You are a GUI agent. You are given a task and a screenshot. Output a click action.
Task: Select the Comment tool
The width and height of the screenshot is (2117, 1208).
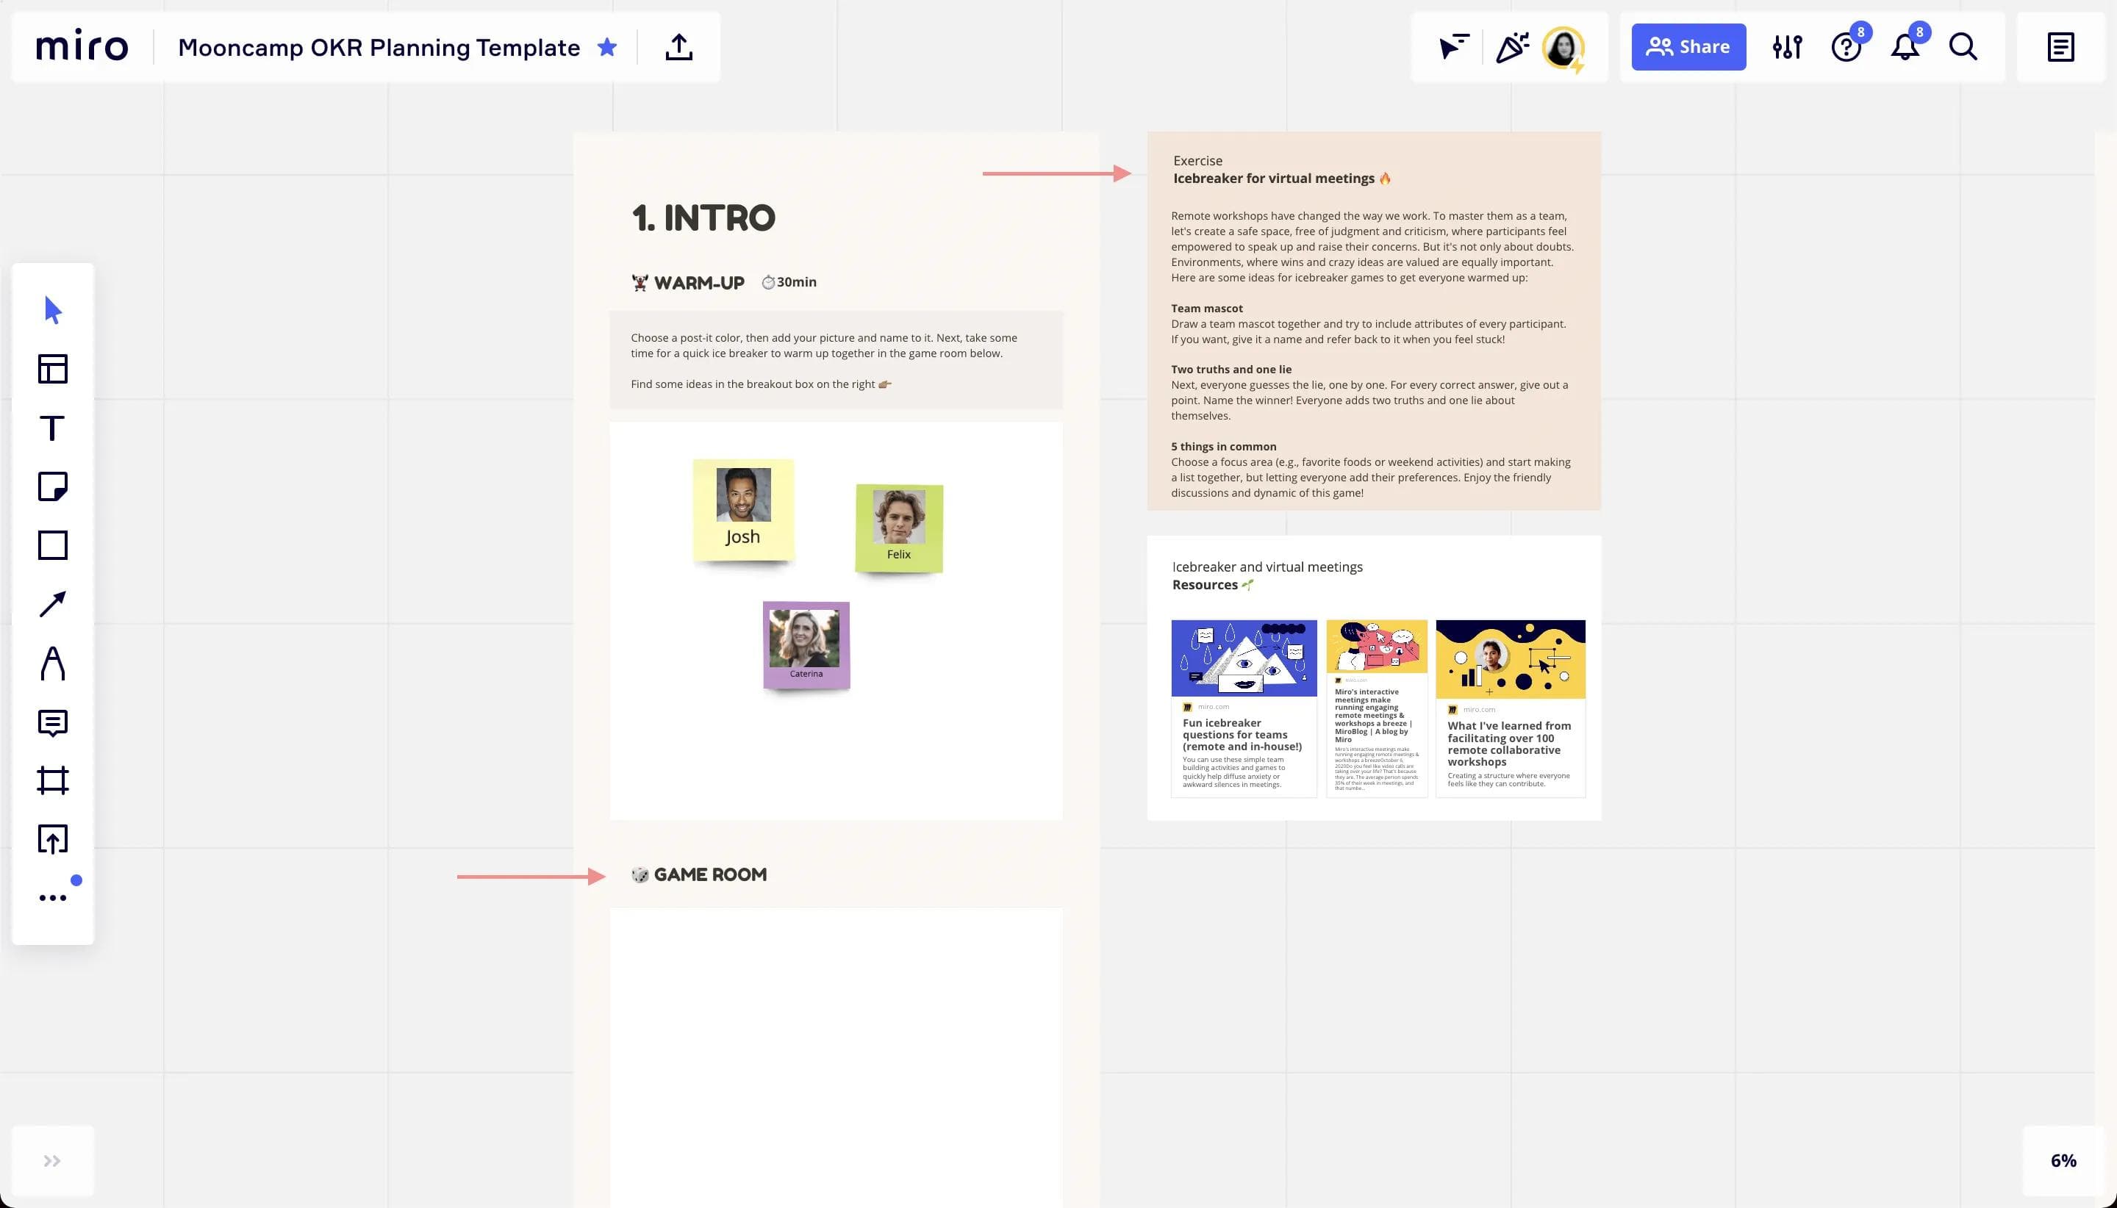pyautogui.click(x=52, y=722)
